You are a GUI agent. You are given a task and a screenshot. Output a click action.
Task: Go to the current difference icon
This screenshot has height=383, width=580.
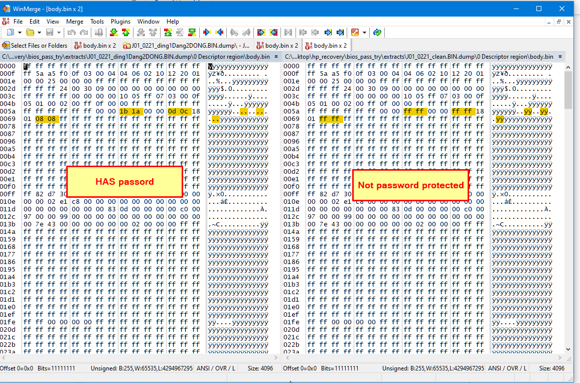pos(180,33)
